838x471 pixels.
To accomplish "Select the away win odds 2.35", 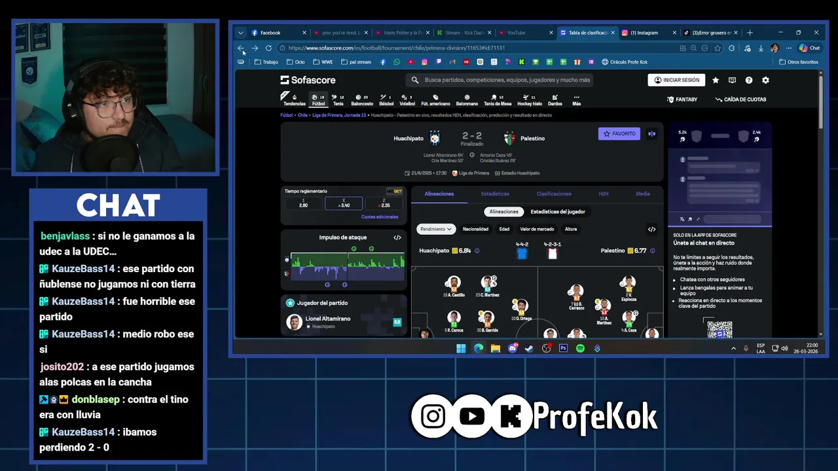I will pos(385,203).
